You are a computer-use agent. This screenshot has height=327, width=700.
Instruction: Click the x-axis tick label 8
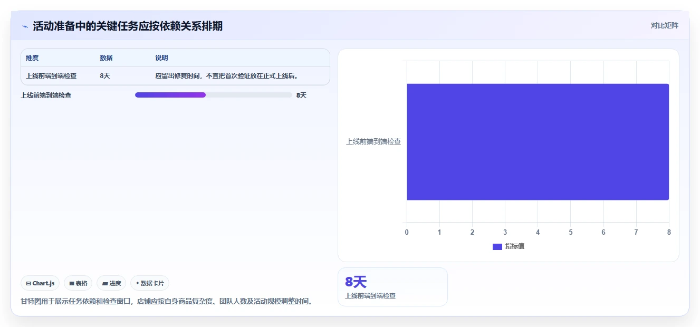tap(669, 232)
